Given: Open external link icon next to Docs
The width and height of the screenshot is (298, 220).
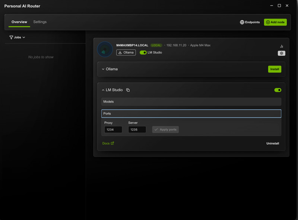Looking at the screenshot, I should pos(112,143).
